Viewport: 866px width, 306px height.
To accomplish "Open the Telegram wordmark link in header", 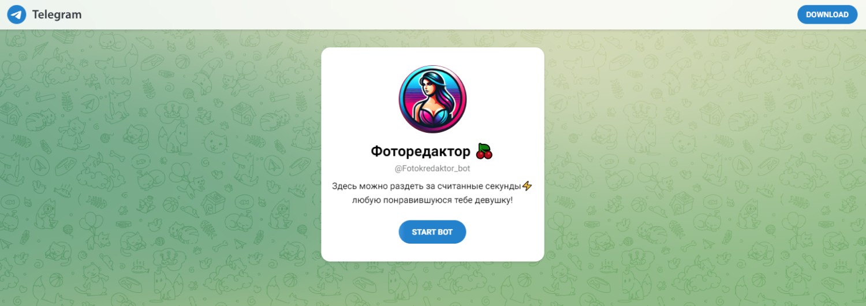I will (x=57, y=14).
